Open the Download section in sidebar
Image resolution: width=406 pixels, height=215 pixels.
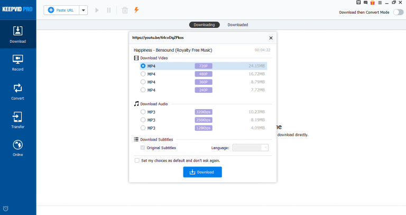(17, 34)
